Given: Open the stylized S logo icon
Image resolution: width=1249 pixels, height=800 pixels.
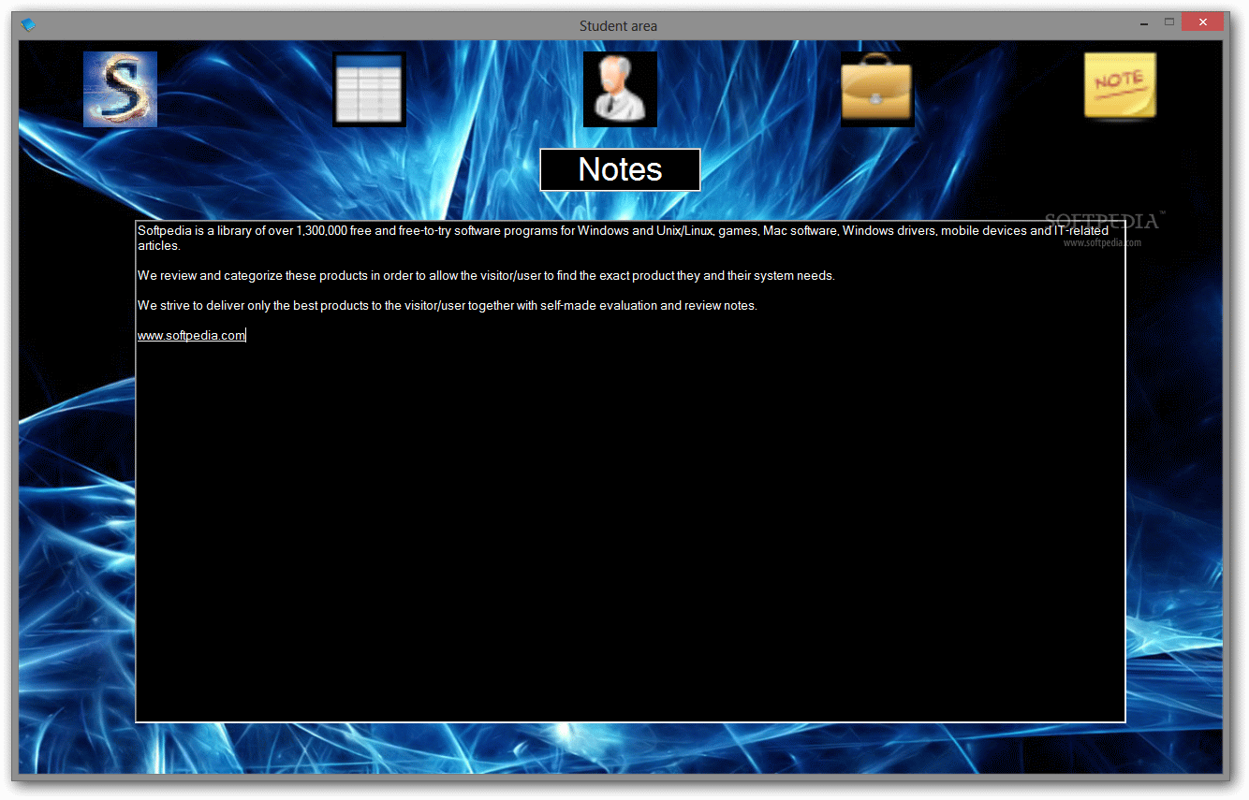Looking at the screenshot, I should [x=120, y=90].
